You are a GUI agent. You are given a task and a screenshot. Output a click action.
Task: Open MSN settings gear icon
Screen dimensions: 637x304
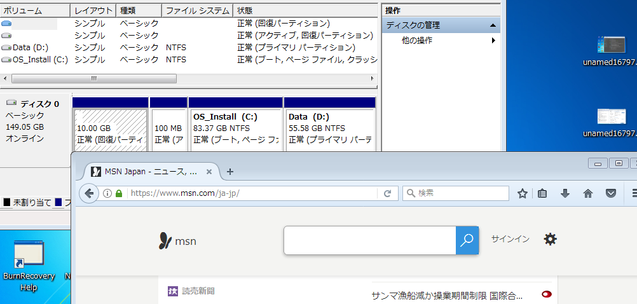click(x=550, y=239)
